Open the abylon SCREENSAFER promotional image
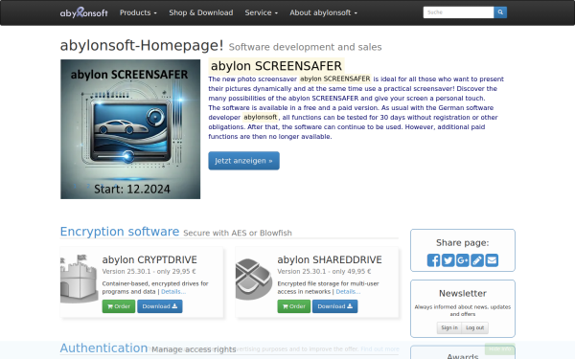 130,129
